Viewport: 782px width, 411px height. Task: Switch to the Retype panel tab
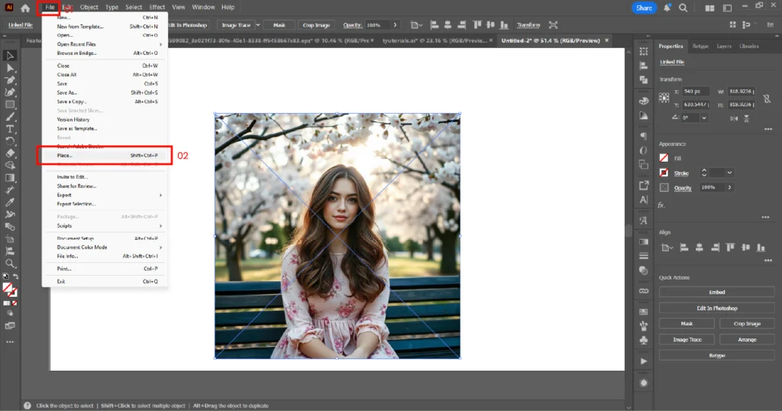point(700,47)
